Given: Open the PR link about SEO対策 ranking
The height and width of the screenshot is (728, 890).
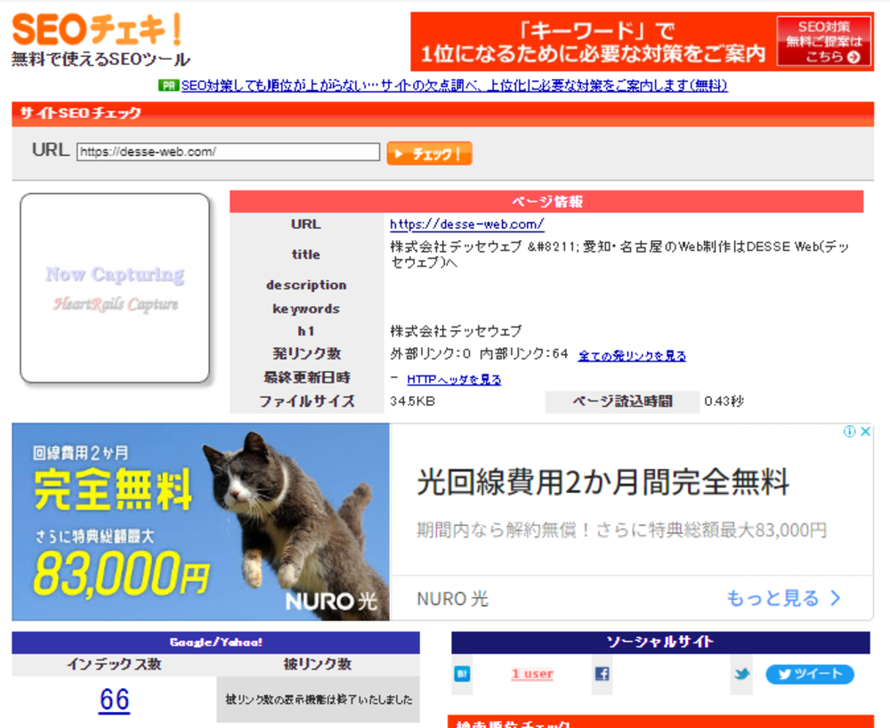Looking at the screenshot, I should click(x=454, y=85).
